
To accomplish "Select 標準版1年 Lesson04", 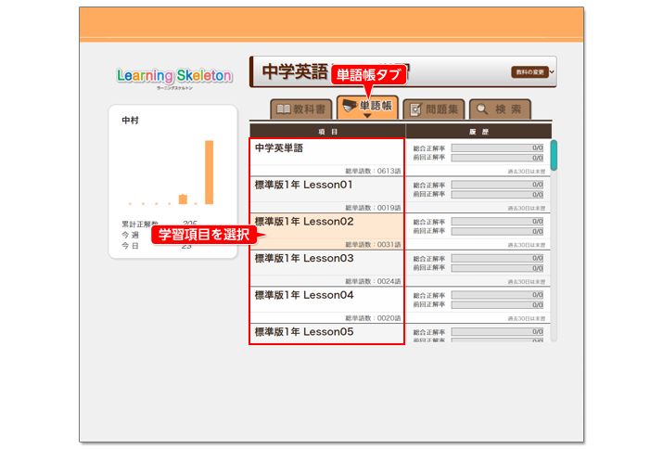I will (326, 304).
